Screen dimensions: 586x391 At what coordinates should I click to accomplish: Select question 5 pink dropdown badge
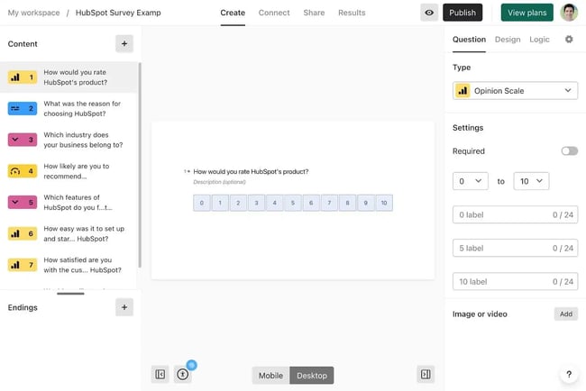[23, 203]
